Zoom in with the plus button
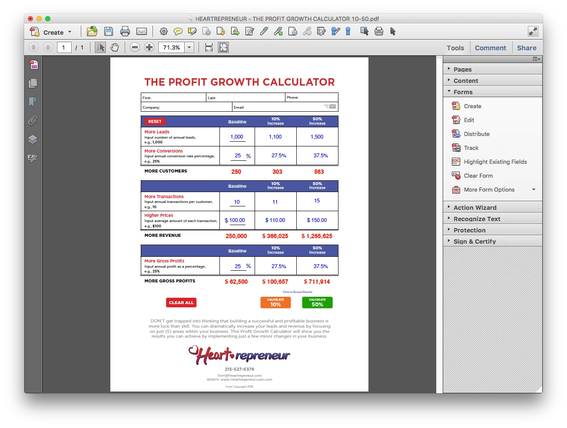567x428 pixels. (149, 47)
